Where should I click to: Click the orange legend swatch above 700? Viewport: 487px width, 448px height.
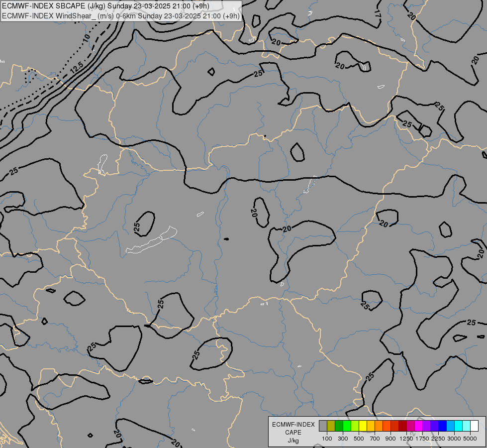pyautogui.click(x=379, y=426)
